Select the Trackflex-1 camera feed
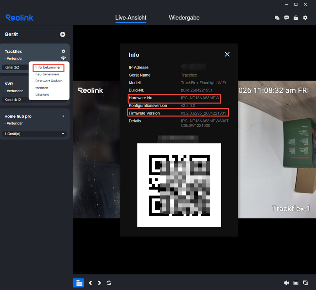Image resolution: width=316 pixels, height=290 pixels. tap(277, 149)
